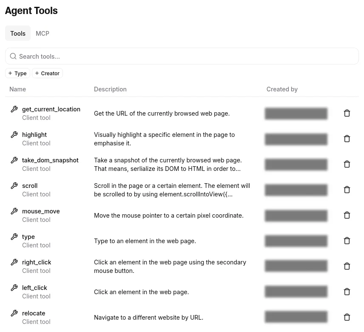The width and height of the screenshot is (364, 332).
Task: Delete the type tool
Action: point(347,241)
